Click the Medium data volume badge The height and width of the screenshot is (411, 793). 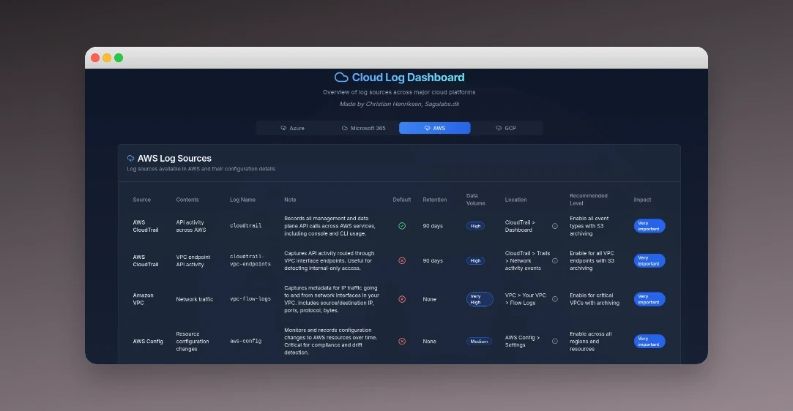click(x=479, y=342)
